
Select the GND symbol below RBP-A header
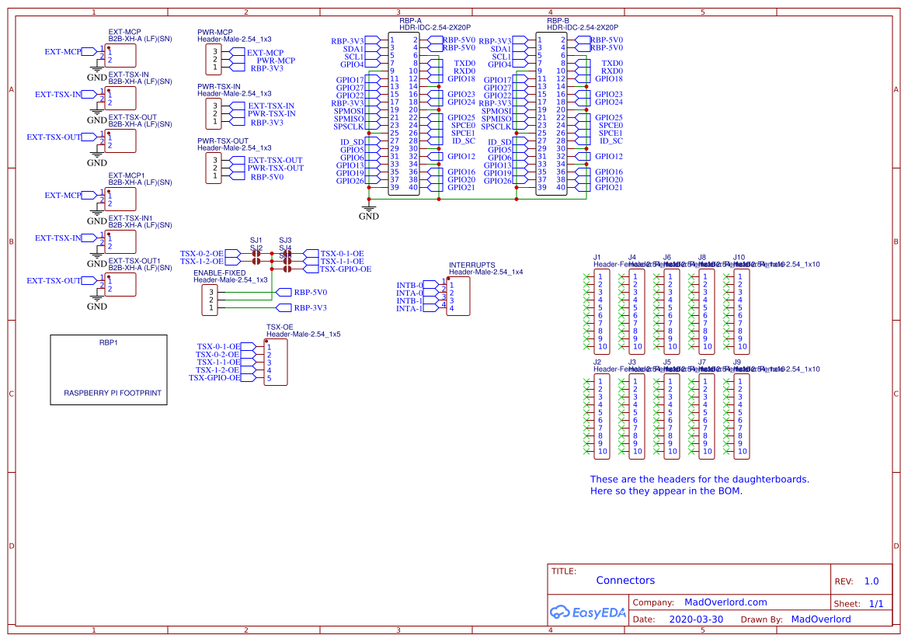click(x=369, y=209)
